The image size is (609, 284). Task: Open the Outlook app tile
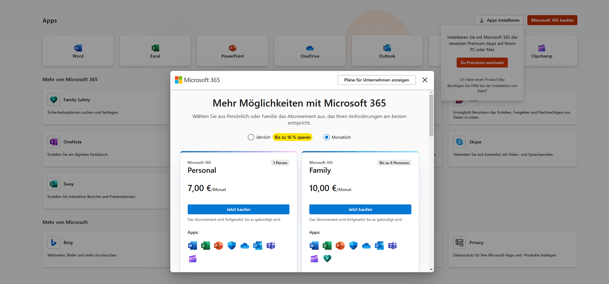(387, 50)
